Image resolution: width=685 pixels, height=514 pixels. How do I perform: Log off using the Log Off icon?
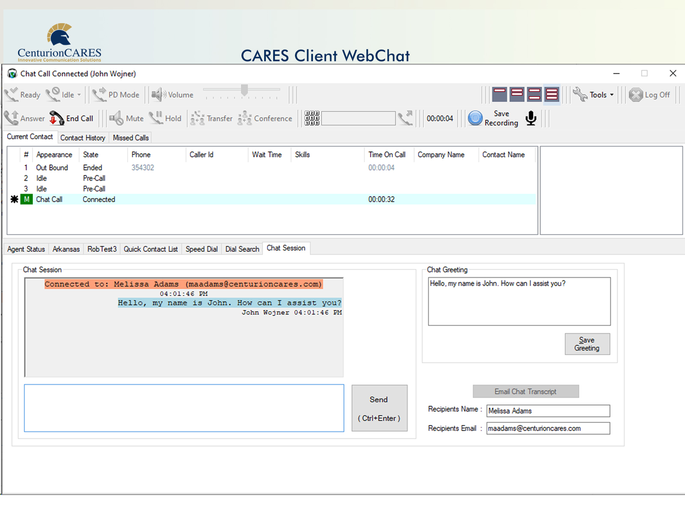(x=636, y=95)
